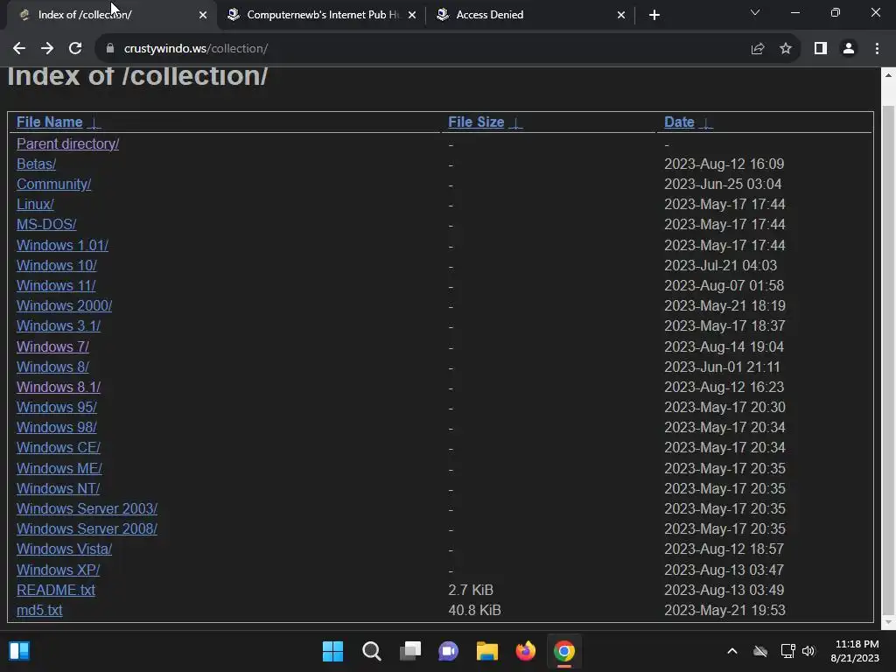
Task: Click the Date descending arrow
Action: pos(706,122)
